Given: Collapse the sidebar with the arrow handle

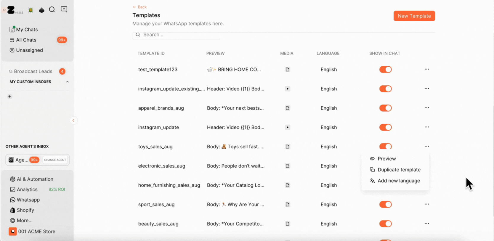Looking at the screenshot, I should (73, 120).
